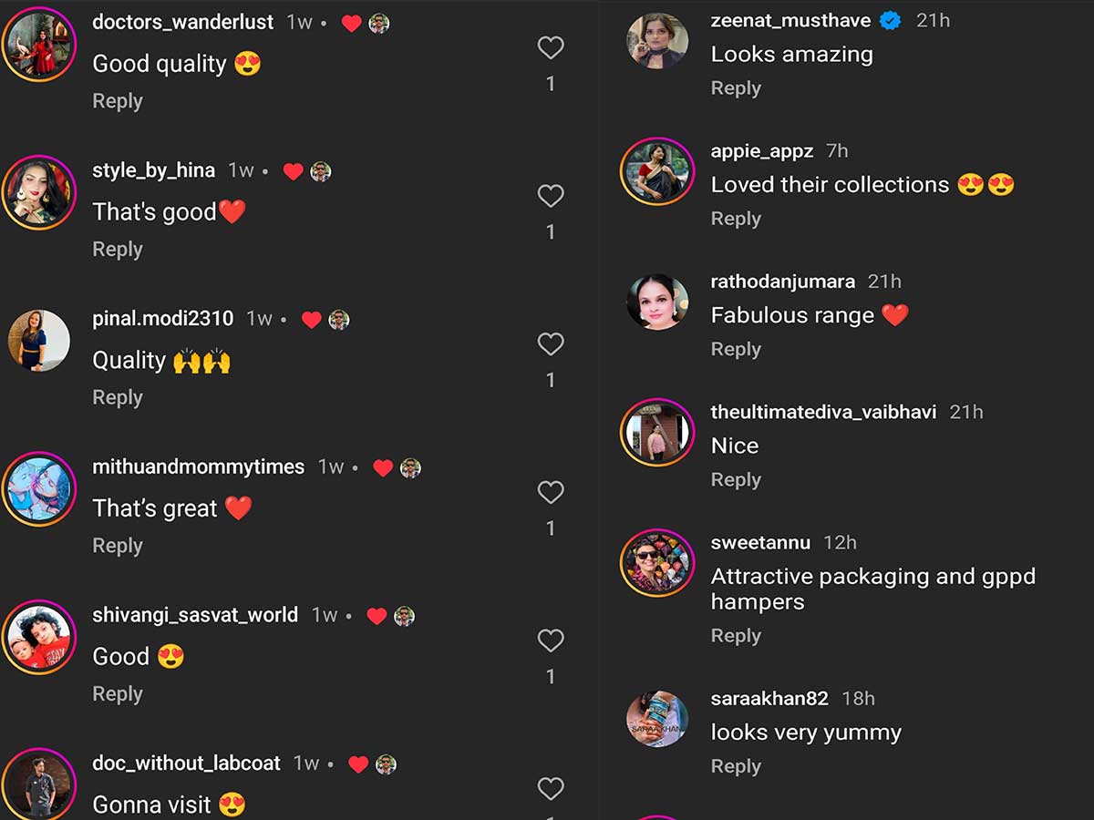The image size is (1094, 820).
Task: Open saraakhan82 username link
Action: click(x=769, y=699)
